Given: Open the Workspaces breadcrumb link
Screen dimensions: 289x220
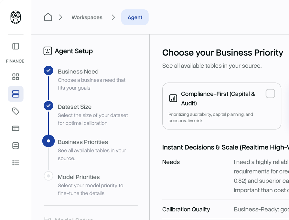Looking at the screenshot, I should click(87, 17).
